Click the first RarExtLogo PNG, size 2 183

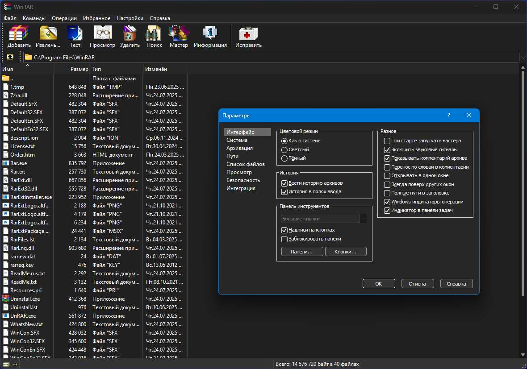click(x=6, y=206)
